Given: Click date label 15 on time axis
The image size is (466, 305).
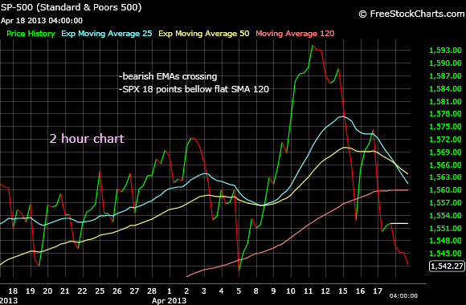Looking at the screenshot, I should click(343, 291).
